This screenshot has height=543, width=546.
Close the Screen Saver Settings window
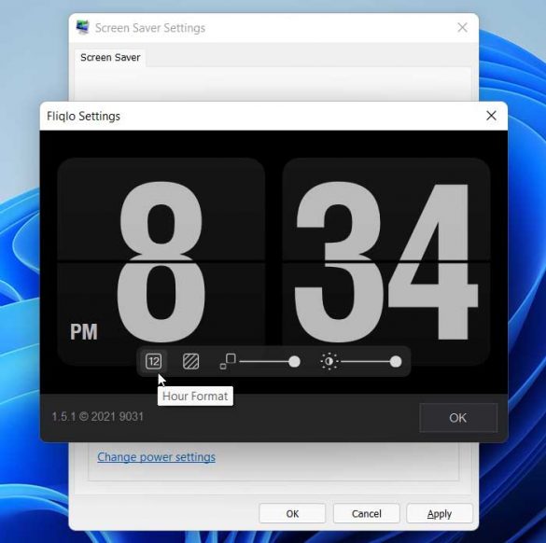point(462,27)
